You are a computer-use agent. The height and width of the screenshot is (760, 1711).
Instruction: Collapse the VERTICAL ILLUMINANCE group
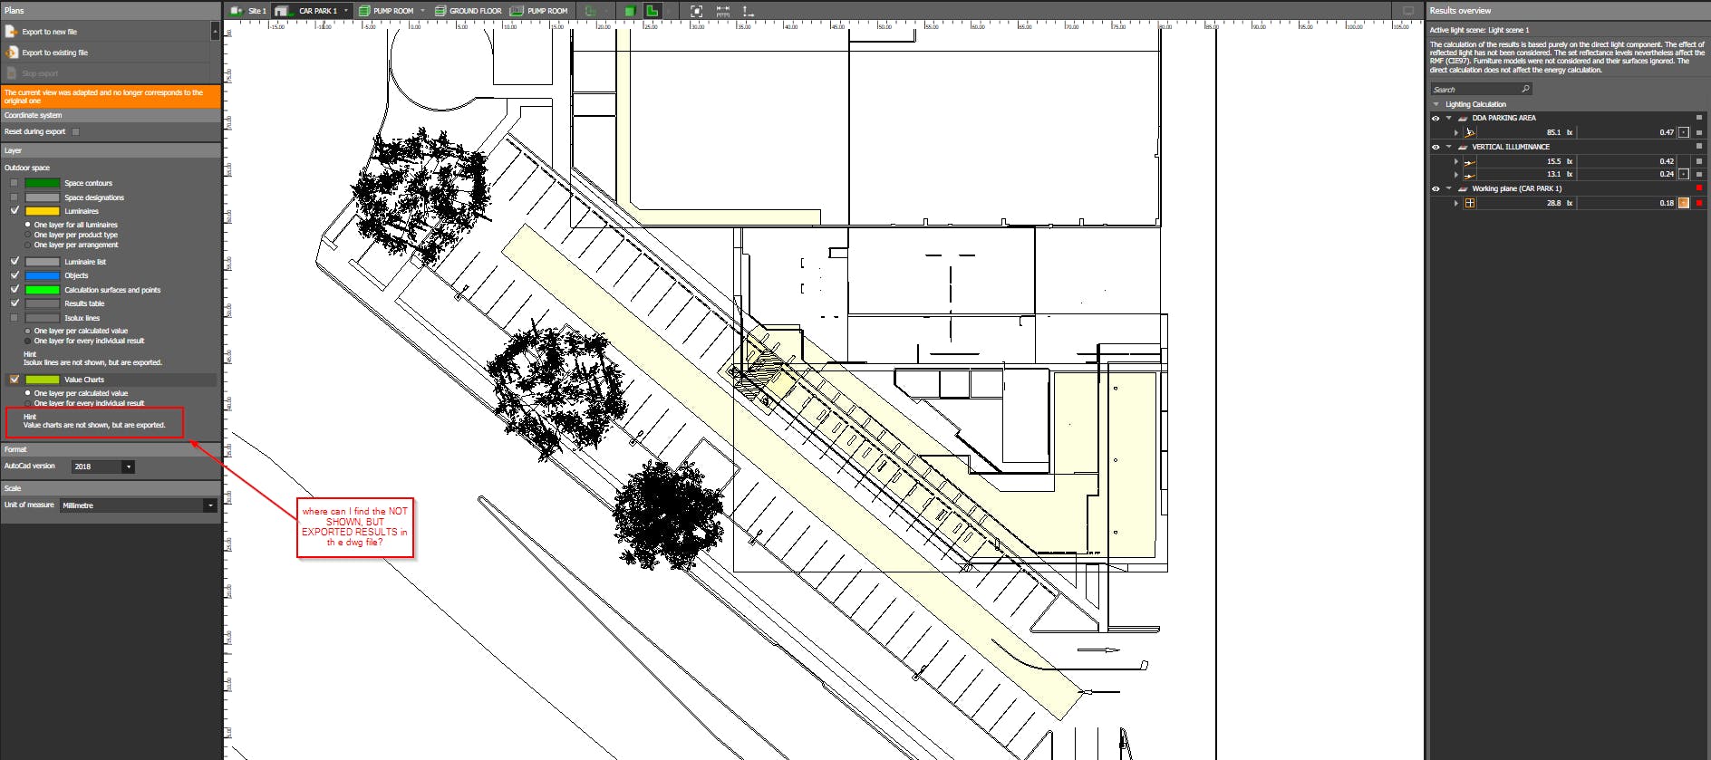(1449, 147)
